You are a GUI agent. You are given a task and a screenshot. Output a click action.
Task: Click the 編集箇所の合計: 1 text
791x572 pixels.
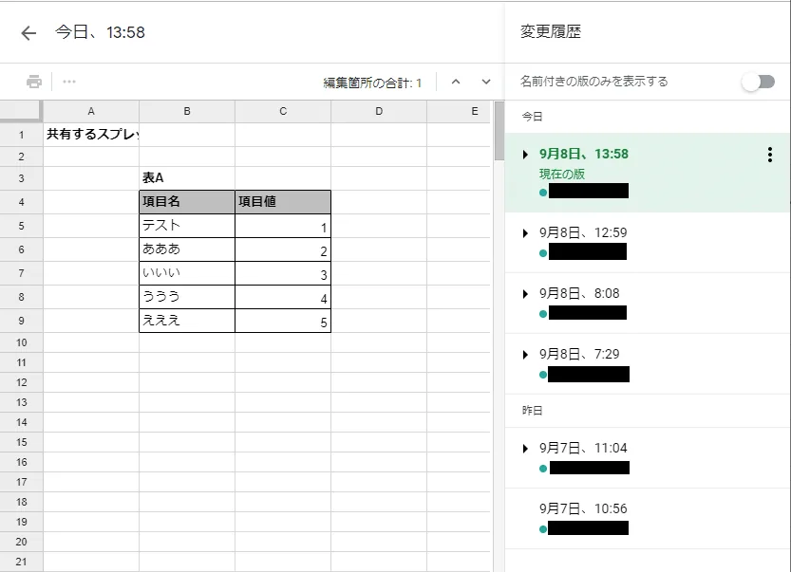click(372, 83)
